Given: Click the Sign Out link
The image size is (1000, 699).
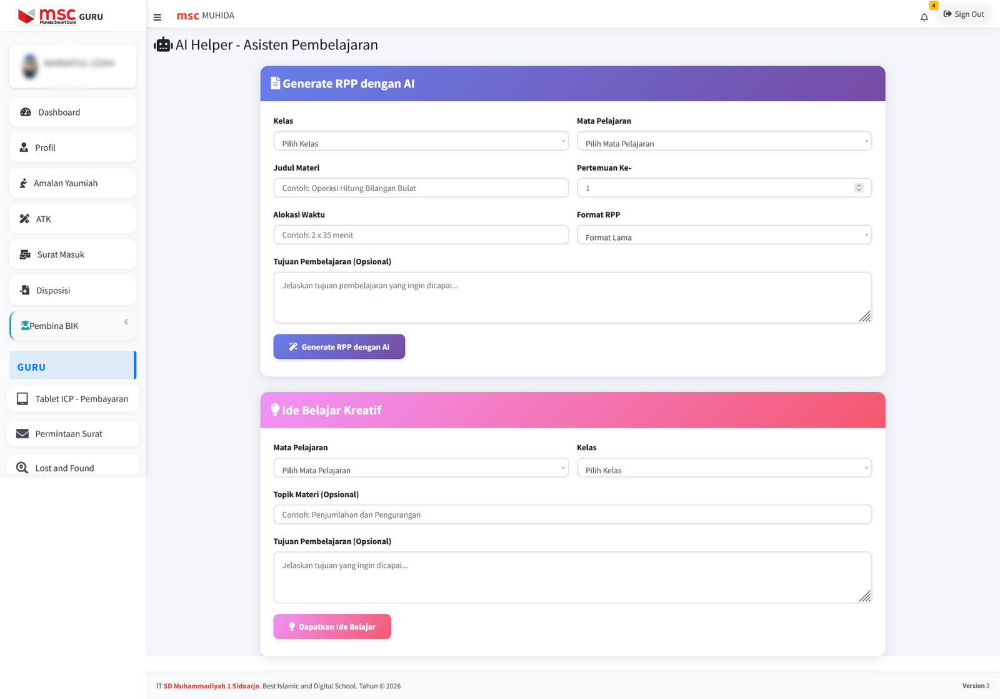Looking at the screenshot, I should (x=964, y=14).
